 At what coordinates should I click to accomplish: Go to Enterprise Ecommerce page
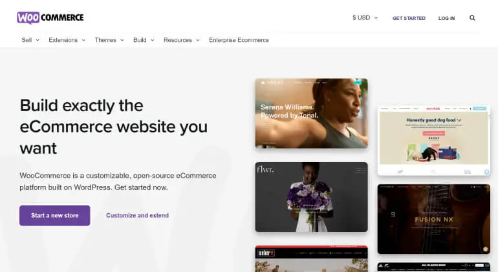click(x=239, y=40)
